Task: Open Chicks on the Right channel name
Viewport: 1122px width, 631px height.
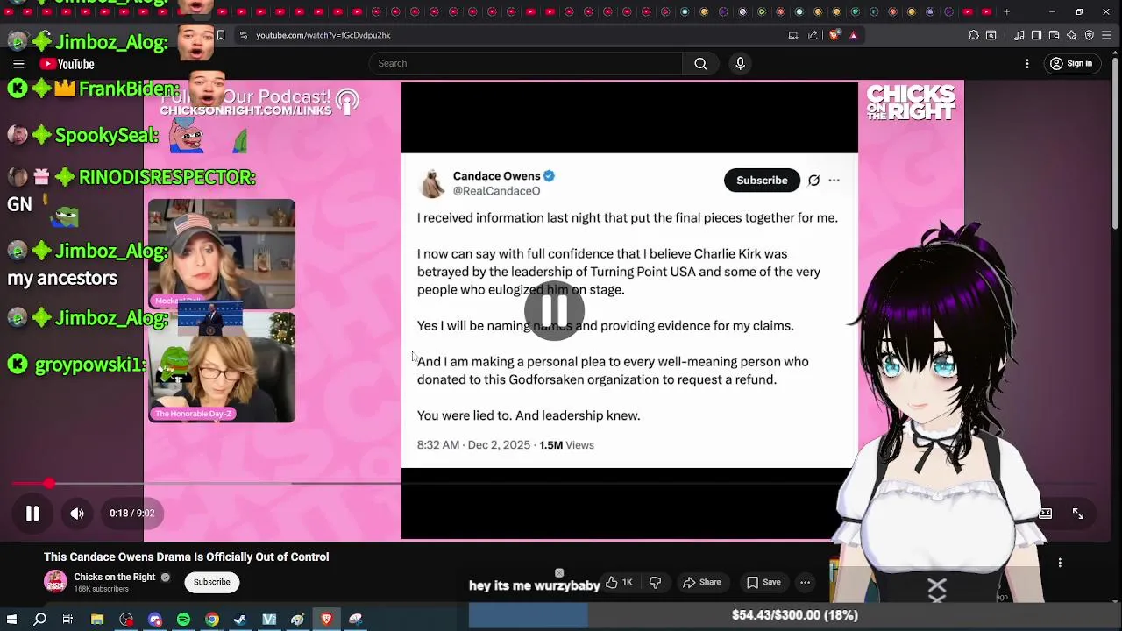Action: tap(114, 578)
